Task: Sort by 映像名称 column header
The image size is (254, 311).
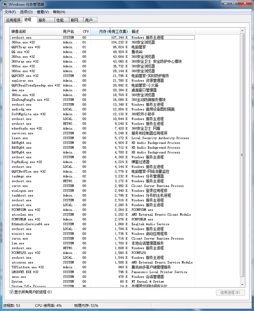Action: coord(35,31)
